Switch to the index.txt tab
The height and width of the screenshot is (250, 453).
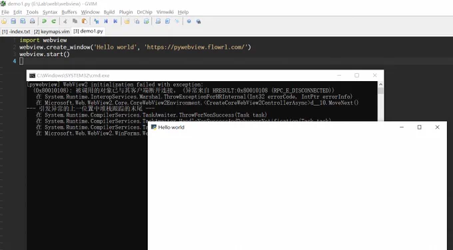[x=16, y=31]
